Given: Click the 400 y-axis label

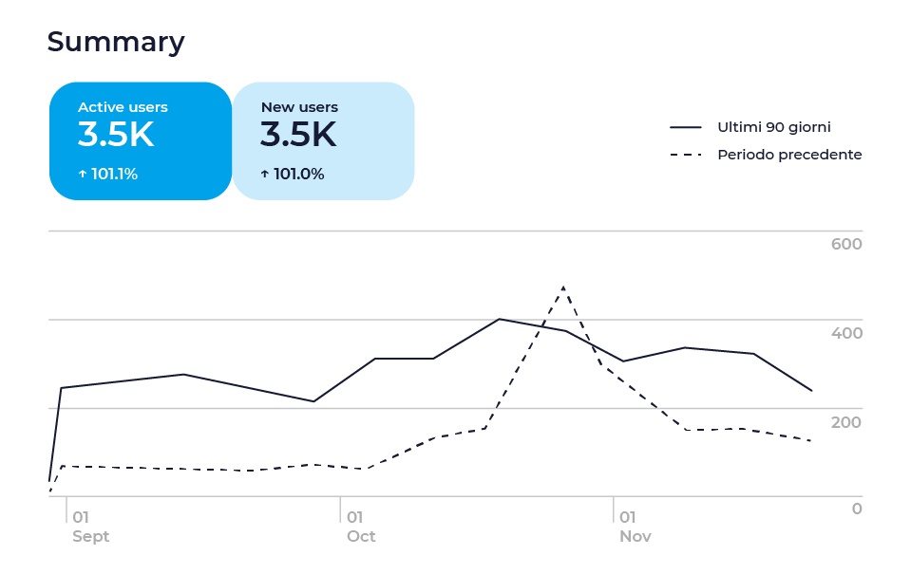Looking at the screenshot, I should (x=845, y=334).
